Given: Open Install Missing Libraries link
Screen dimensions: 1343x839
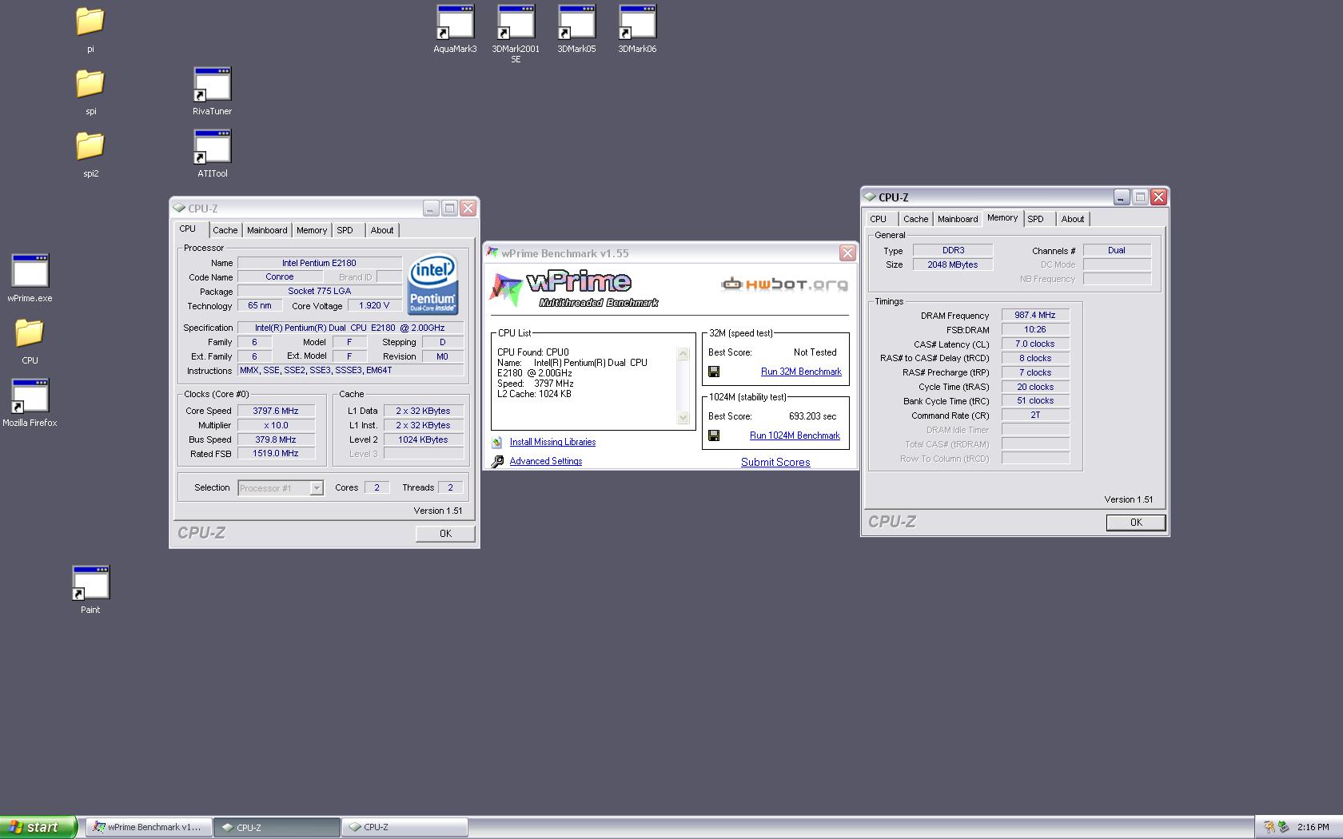Looking at the screenshot, I should coord(552,442).
